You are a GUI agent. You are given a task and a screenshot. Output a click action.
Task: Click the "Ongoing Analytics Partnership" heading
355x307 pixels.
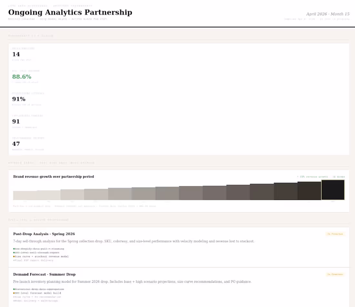tap(70, 12)
